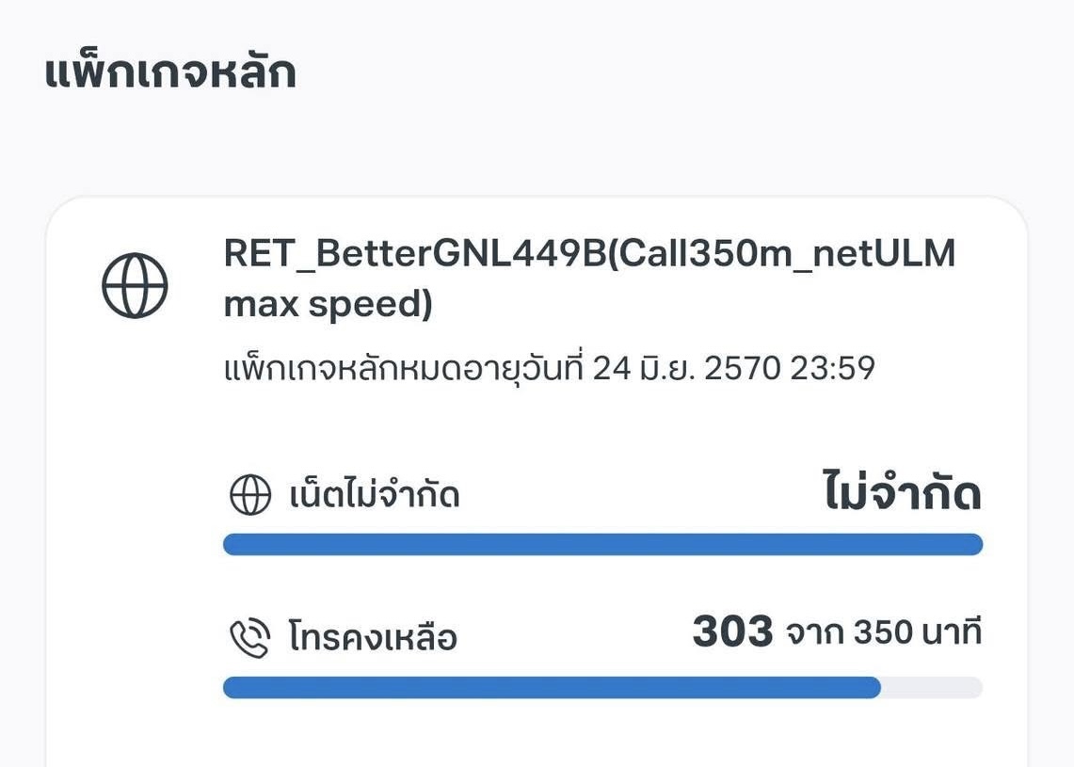The height and width of the screenshot is (767, 1074).
Task: Select the package expiry text แพ็กเกจหลักหมดอายุวันที่
Action: tap(404, 368)
